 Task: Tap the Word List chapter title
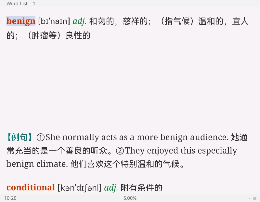tap(17, 4)
